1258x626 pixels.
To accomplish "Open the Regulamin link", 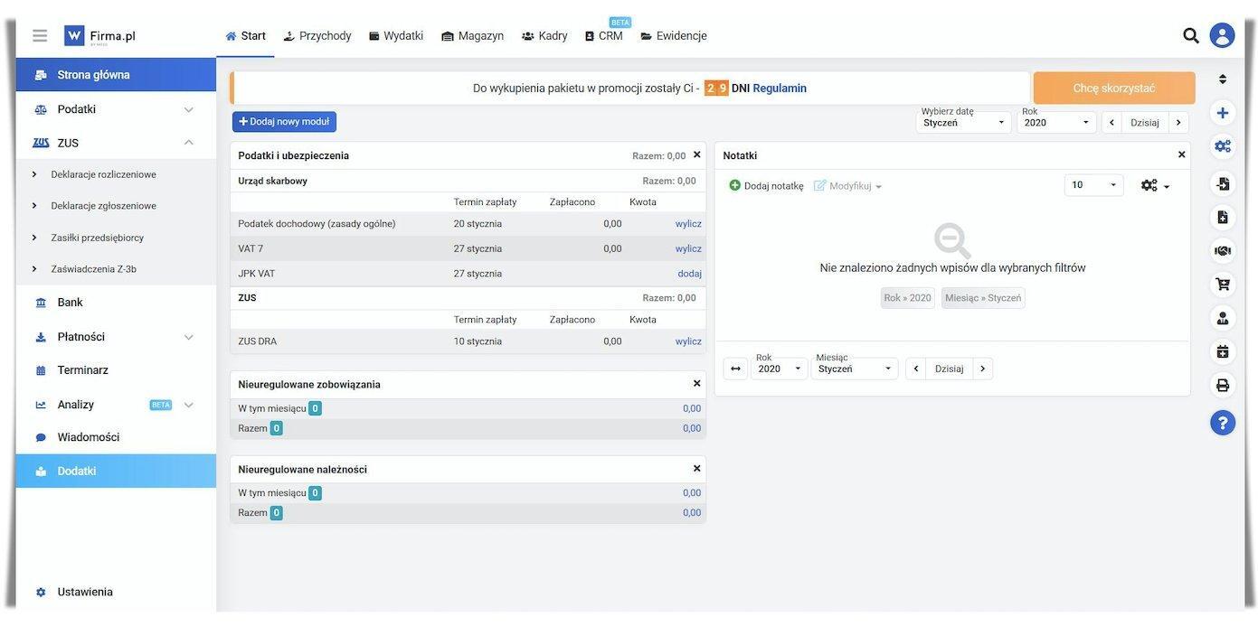I will 779,89.
